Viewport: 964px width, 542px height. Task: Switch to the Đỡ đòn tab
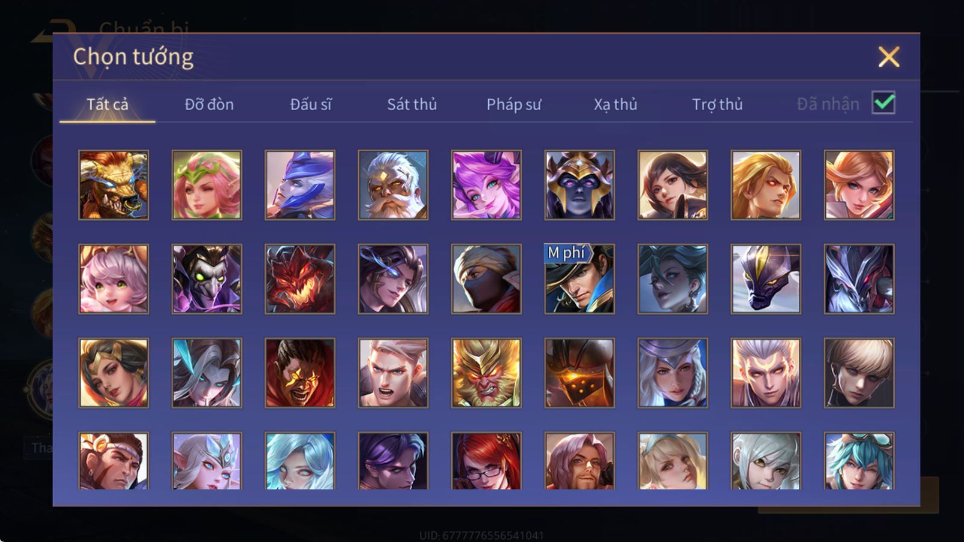209,104
